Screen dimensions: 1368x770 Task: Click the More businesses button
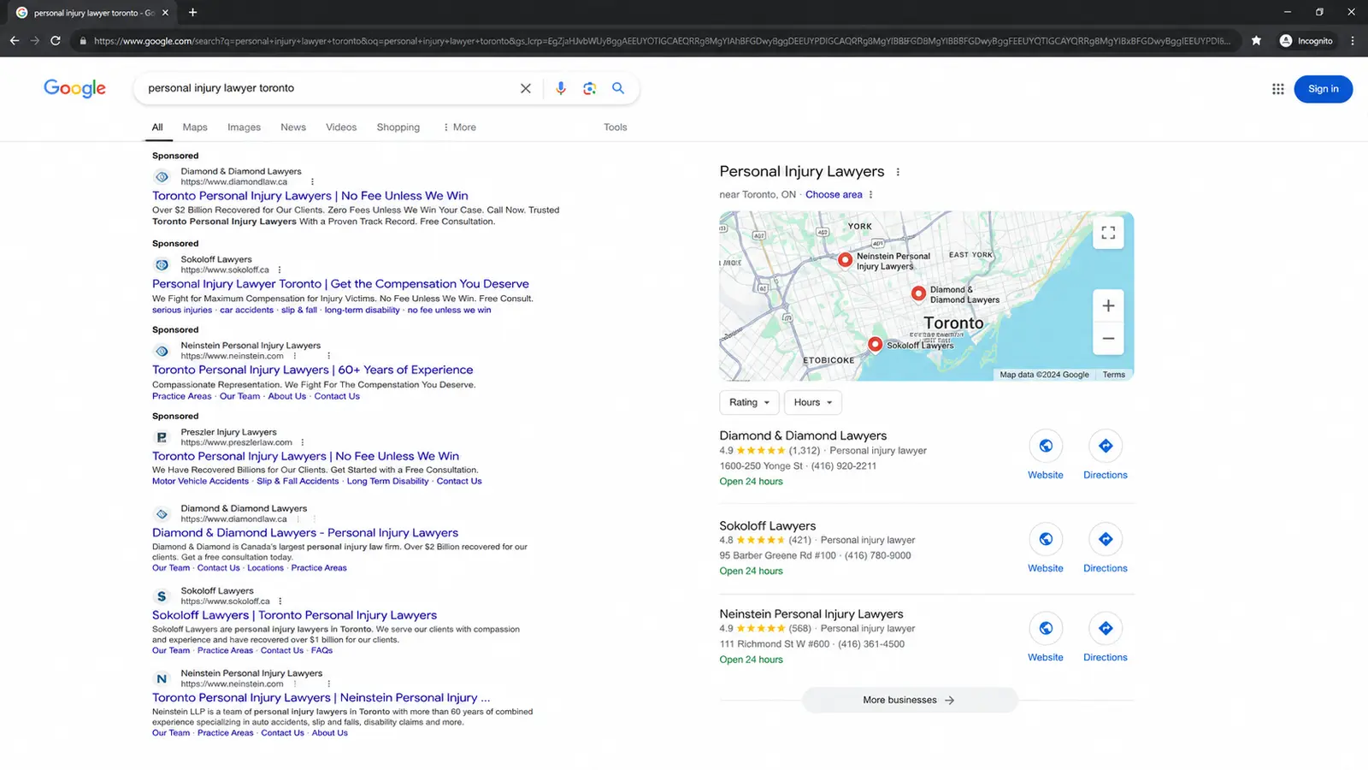point(910,700)
